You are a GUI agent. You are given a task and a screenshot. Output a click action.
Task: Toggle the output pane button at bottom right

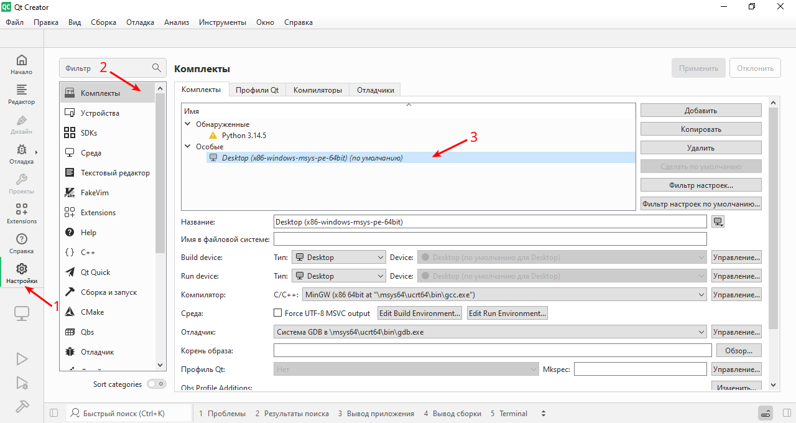pos(766,413)
